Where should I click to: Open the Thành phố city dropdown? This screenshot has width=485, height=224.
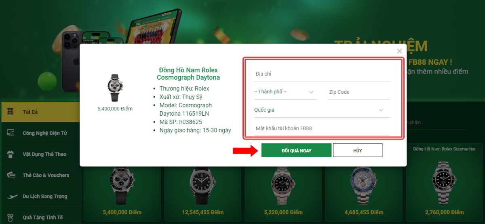tap(285, 92)
